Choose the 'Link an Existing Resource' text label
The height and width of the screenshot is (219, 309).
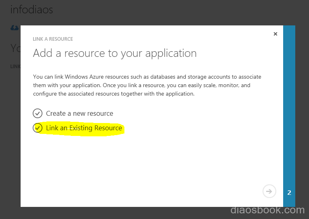(x=84, y=128)
